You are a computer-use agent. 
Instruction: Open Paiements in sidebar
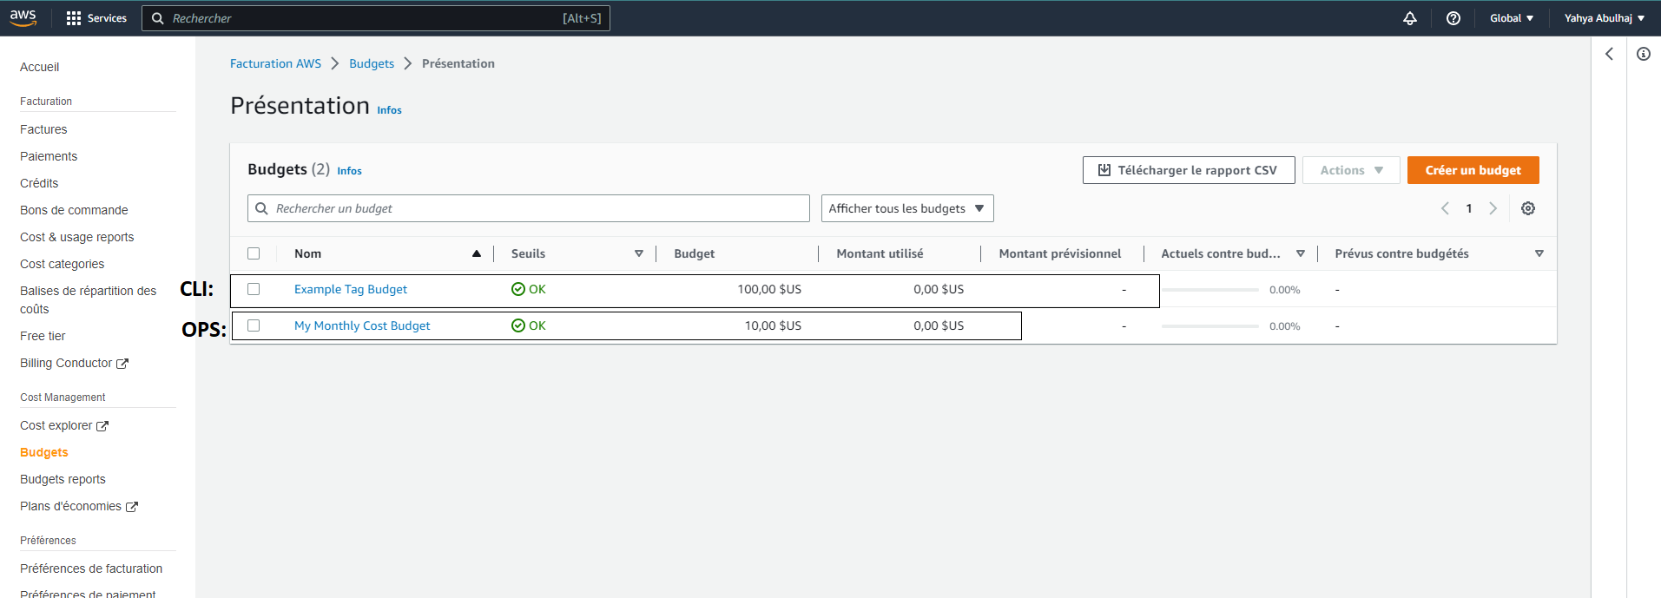point(49,156)
